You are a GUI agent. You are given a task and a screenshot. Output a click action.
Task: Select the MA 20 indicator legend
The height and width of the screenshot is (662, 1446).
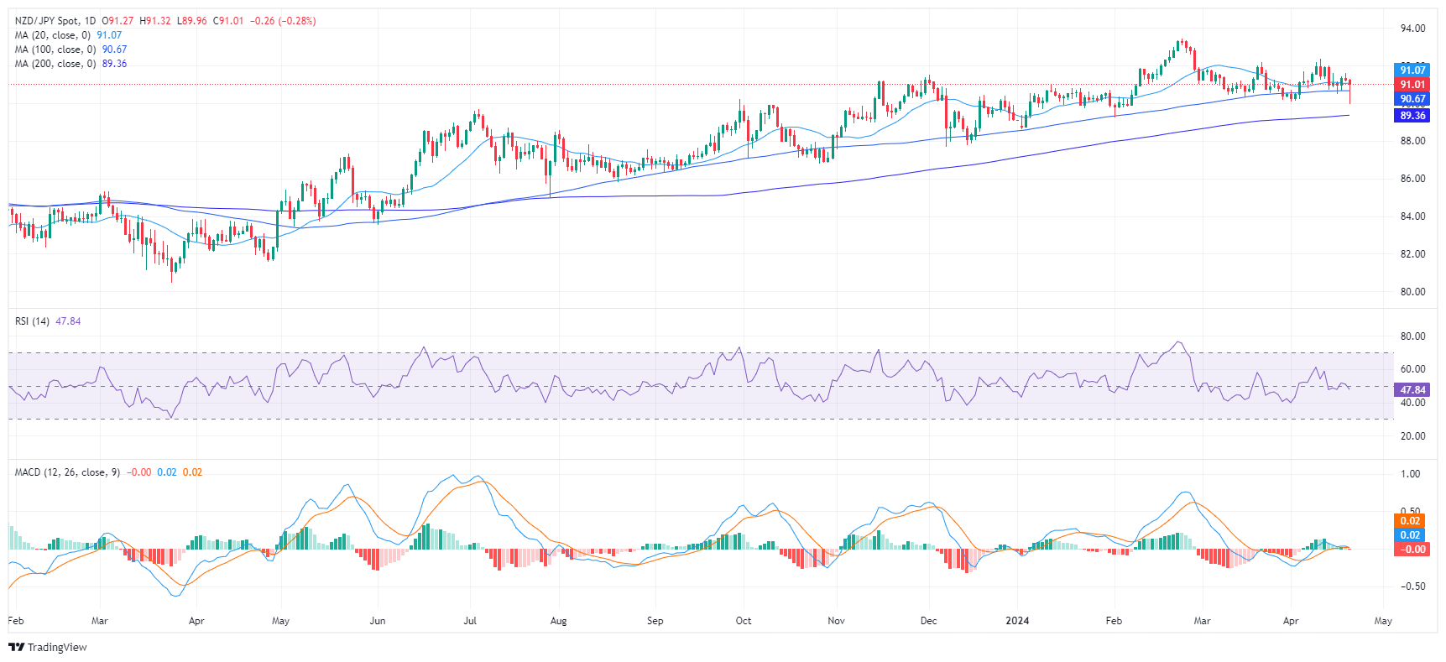(52, 35)
